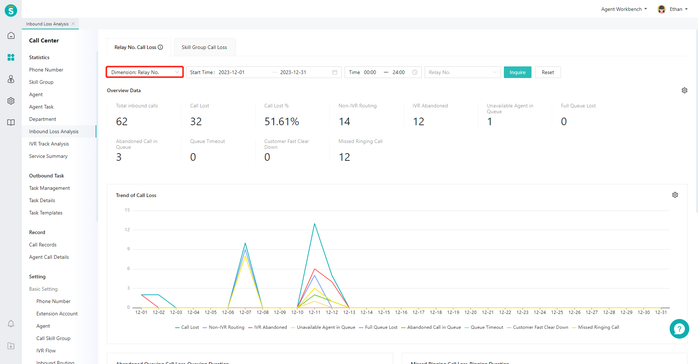Screen dimensions: 698x364
Task: Click the start date 2023-12-01 field
Action: pyautogui.click(x=232, y=72)
